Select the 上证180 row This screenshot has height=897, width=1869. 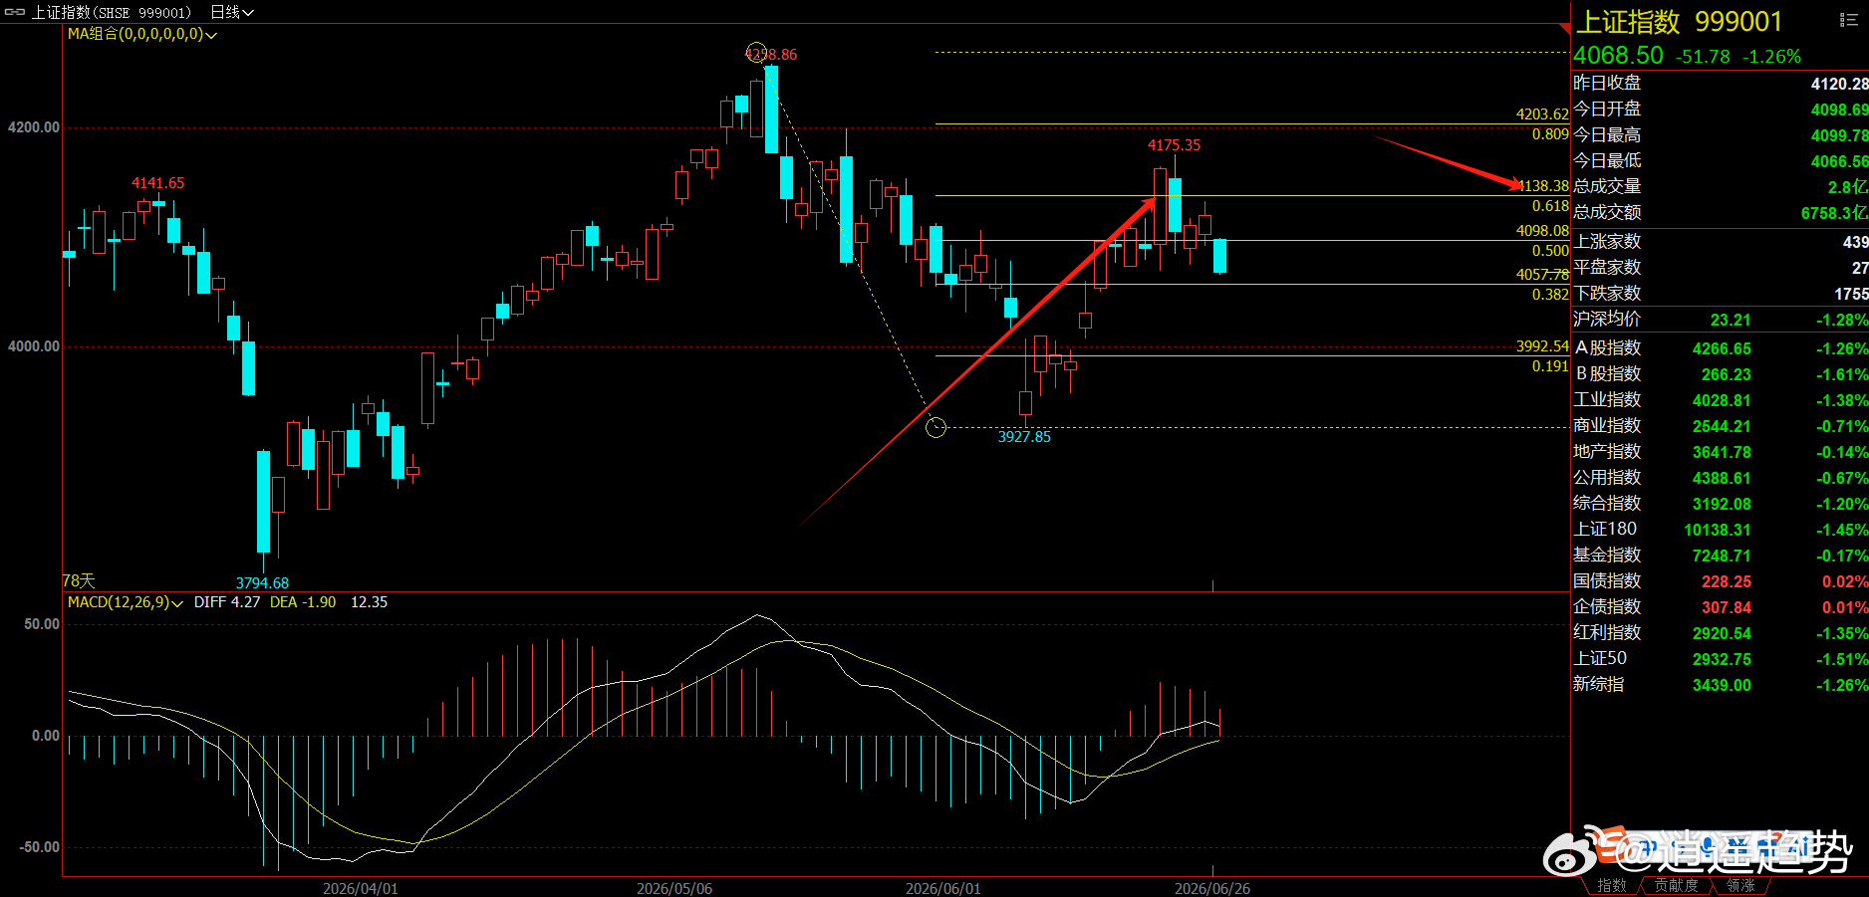(1721, 530)
